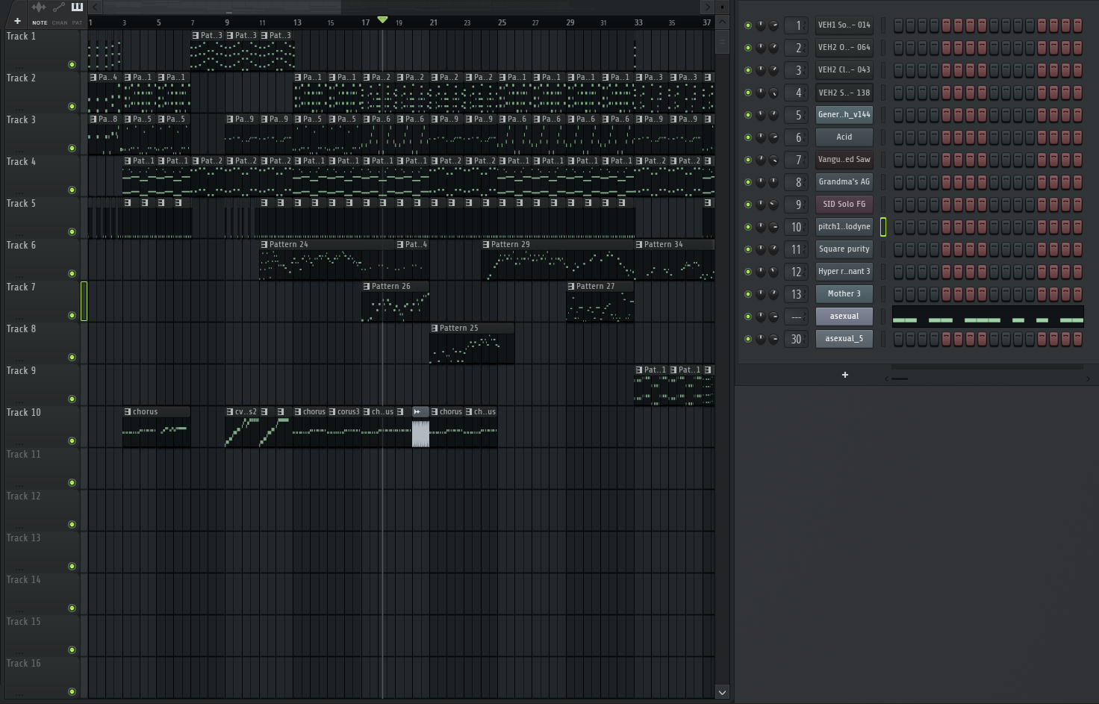Add a channel with the rack plus button
The width and height of the screenshot is (1099, 704).
845,375
